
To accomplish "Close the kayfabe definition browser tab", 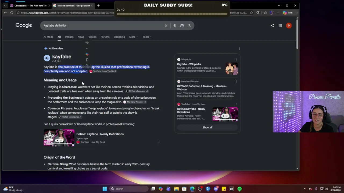I will tap(92, 5).
